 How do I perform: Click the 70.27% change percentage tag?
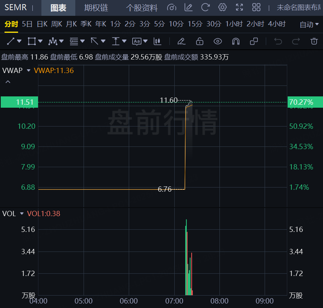click(305, 102)
